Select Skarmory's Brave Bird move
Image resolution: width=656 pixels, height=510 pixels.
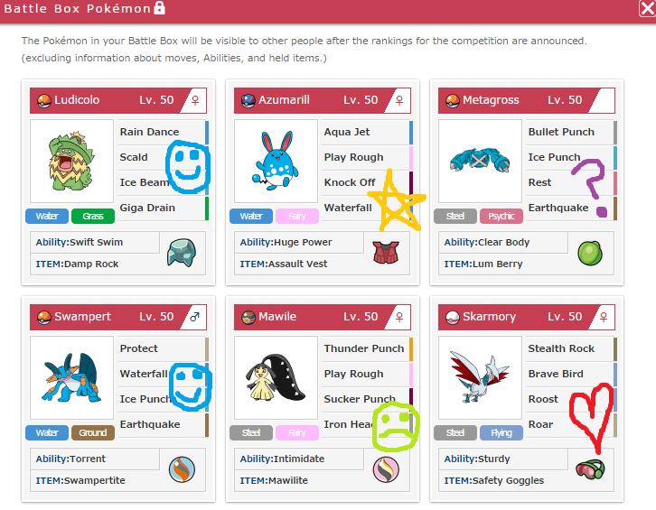pyautogui.click(x=571, y=374)
